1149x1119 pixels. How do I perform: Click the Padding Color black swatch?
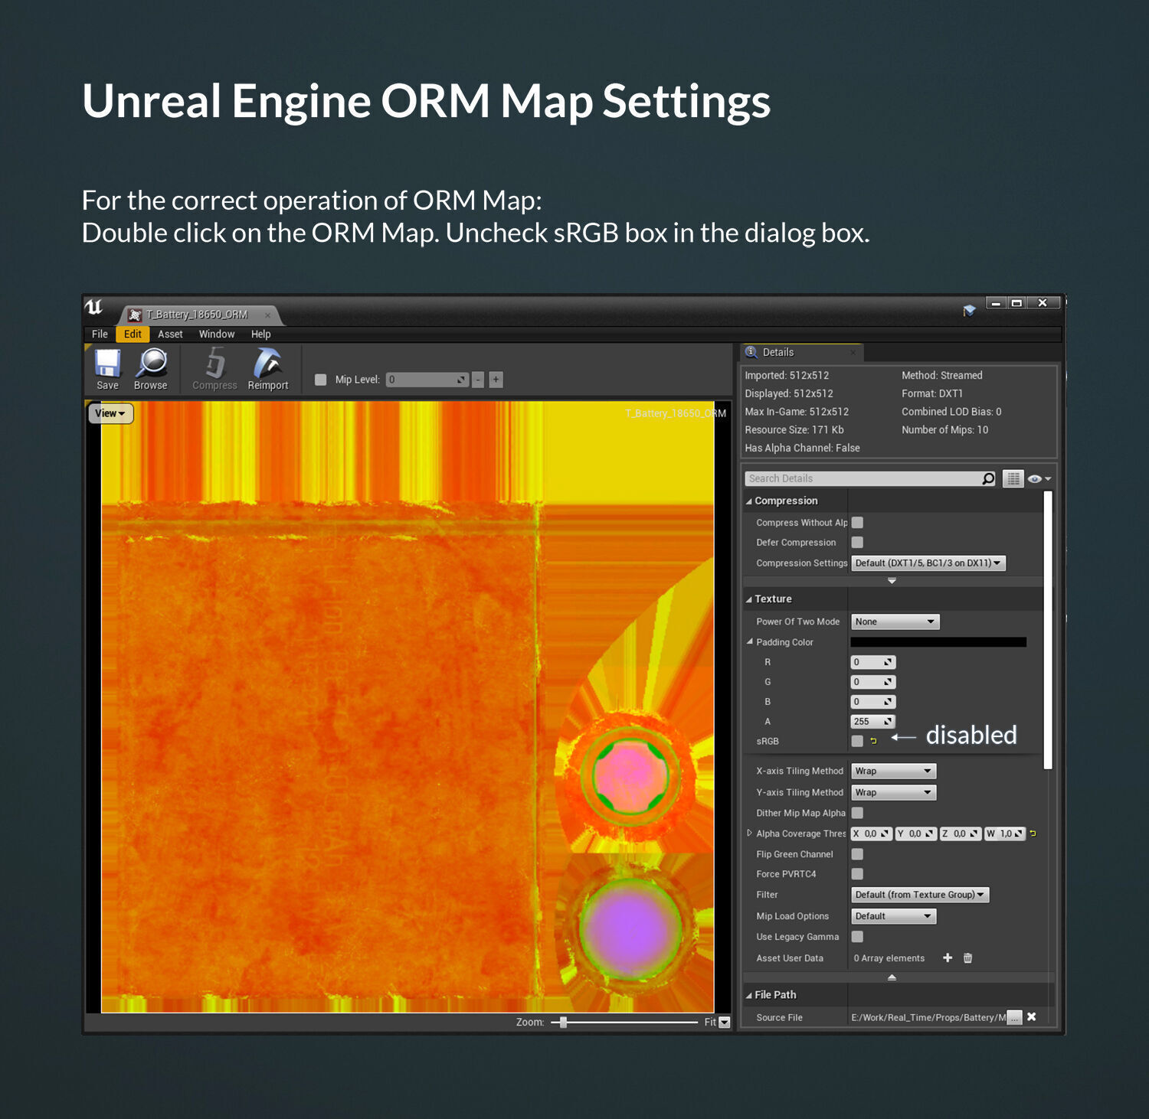[x=938, y=642]
